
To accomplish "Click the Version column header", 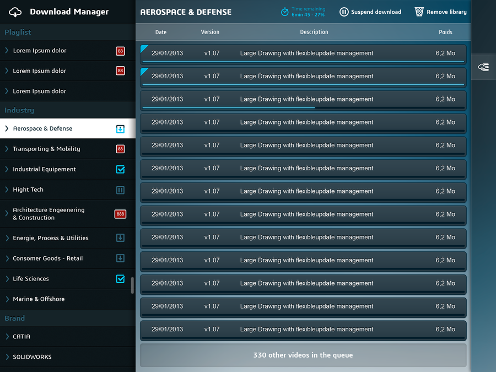I will pyautogui.click(x=210, y=32).
